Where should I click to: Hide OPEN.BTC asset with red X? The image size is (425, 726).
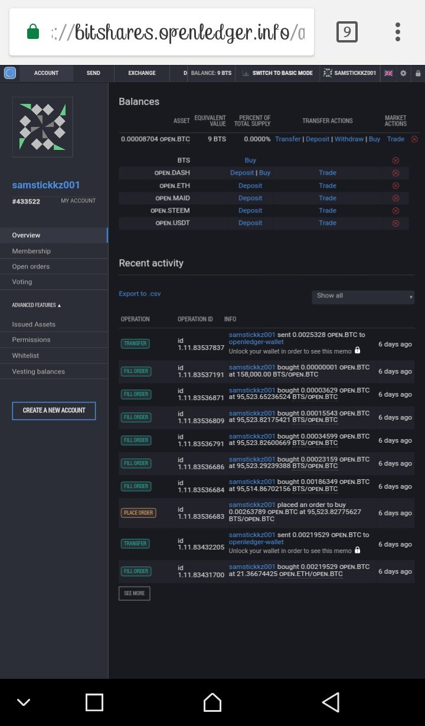tap(414, 139)
